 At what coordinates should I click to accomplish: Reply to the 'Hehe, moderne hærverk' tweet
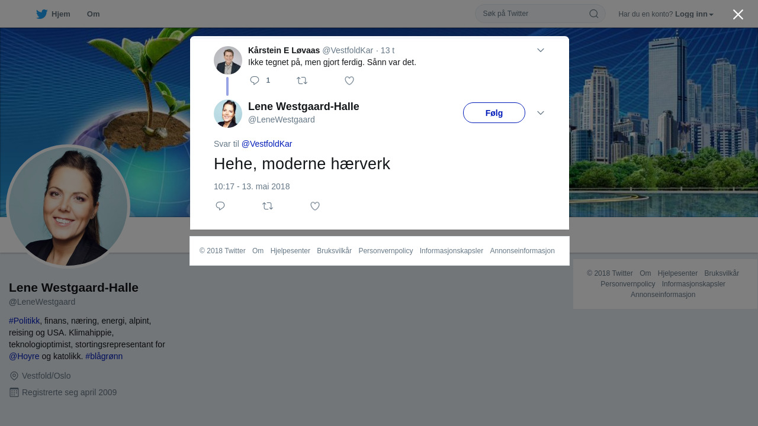(x=220, y=206)
